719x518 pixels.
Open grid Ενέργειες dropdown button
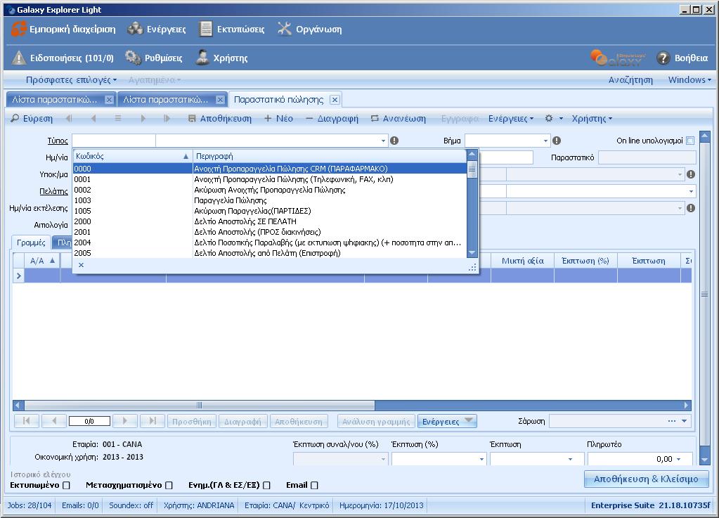point(447,421)
